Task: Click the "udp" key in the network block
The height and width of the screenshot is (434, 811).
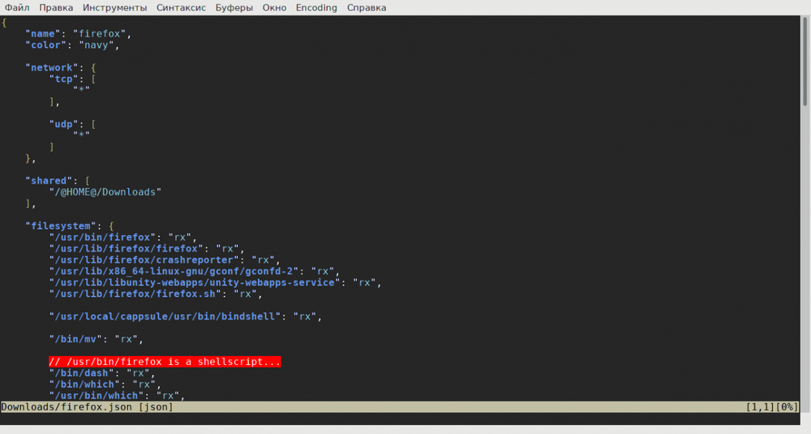Action: click(65, 124)
